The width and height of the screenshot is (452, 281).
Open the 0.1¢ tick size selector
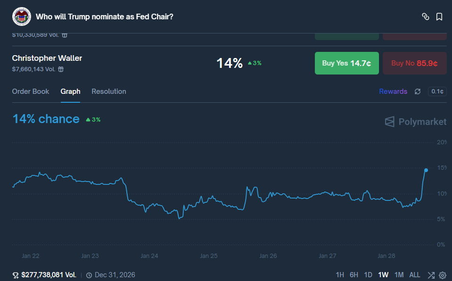tap(437, 91)
